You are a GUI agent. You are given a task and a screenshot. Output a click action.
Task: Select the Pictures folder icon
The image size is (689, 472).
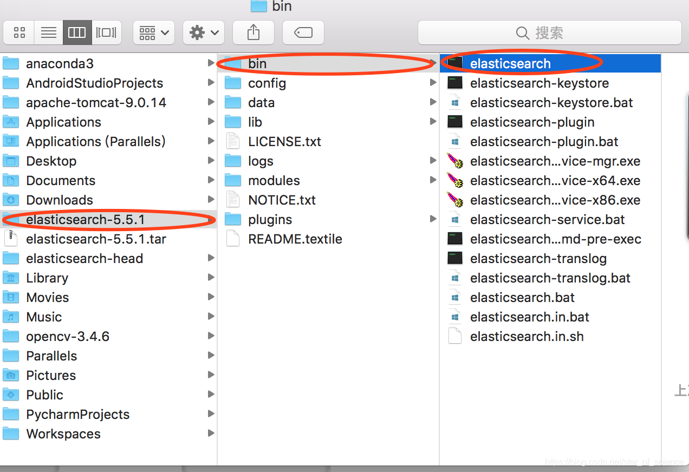(x=11, y=376)
